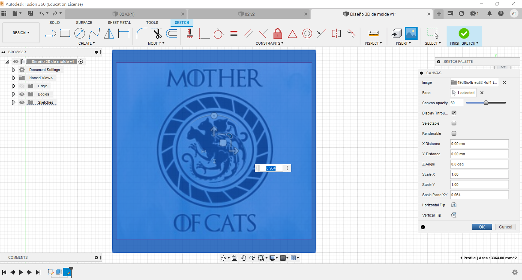Click FINISH SKETCH button

[x=464, y=36]
